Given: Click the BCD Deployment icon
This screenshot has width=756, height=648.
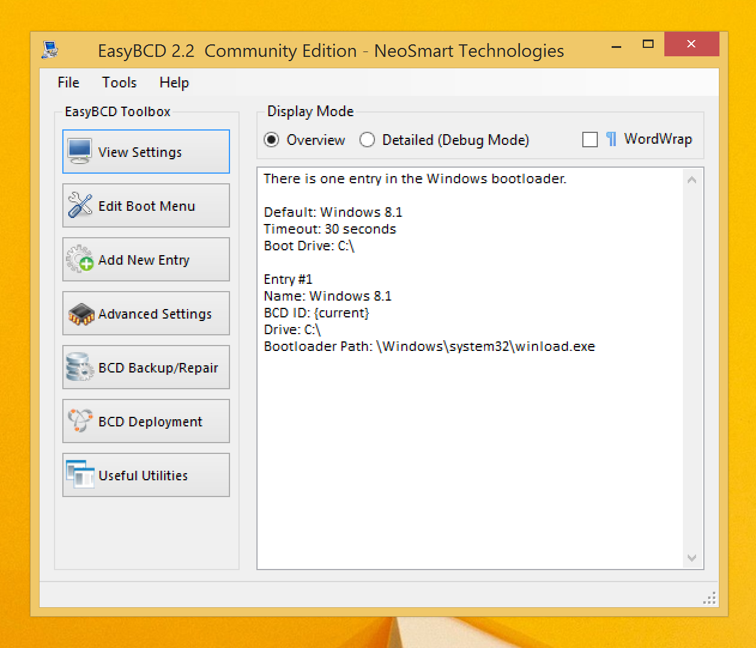Looking at the screenshot, I should pyautogui.click(x=80, y=420).
